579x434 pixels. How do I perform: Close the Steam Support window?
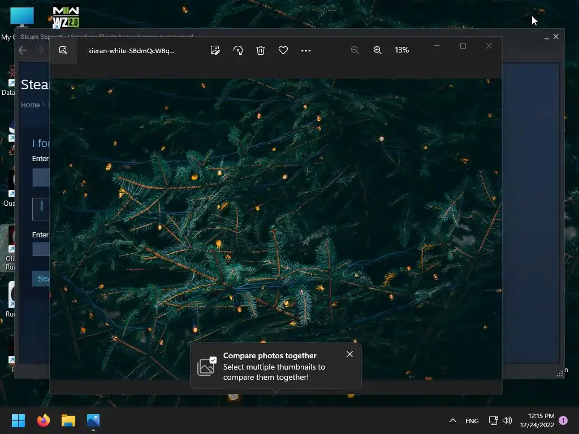(x=556, y=37)
